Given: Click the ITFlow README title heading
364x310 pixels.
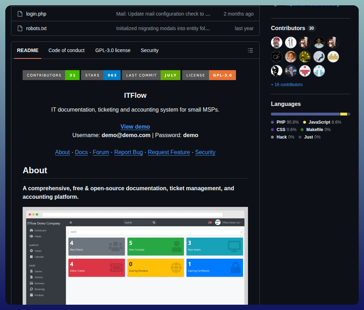Looking at the screenshot, I should click(135, 96).
